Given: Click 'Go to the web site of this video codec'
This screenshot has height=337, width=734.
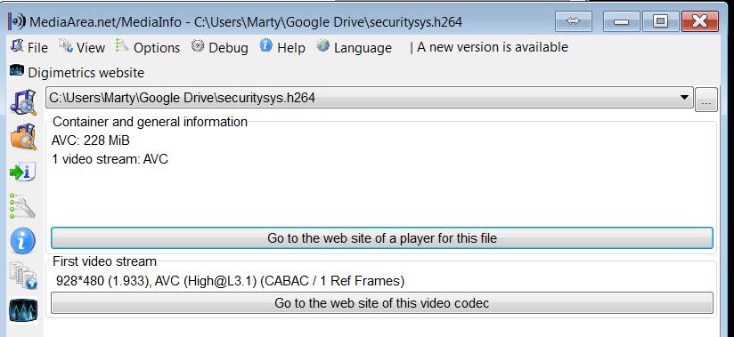Looking at the screenshot, I should (x=382, y=303).
